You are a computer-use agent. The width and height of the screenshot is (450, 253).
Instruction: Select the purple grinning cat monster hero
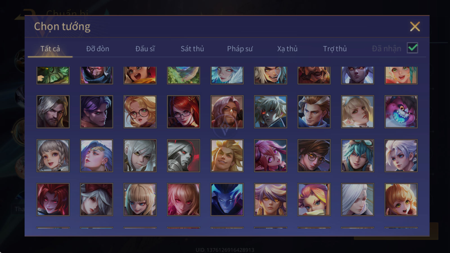401,112
